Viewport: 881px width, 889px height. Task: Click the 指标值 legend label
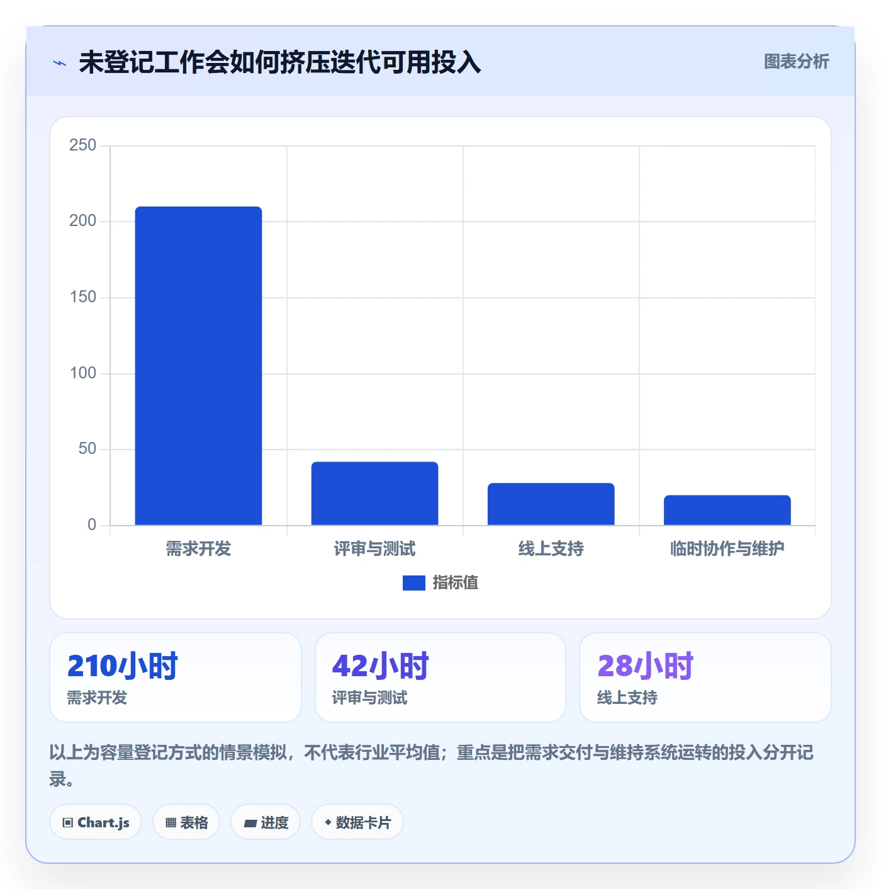[456, 583]
